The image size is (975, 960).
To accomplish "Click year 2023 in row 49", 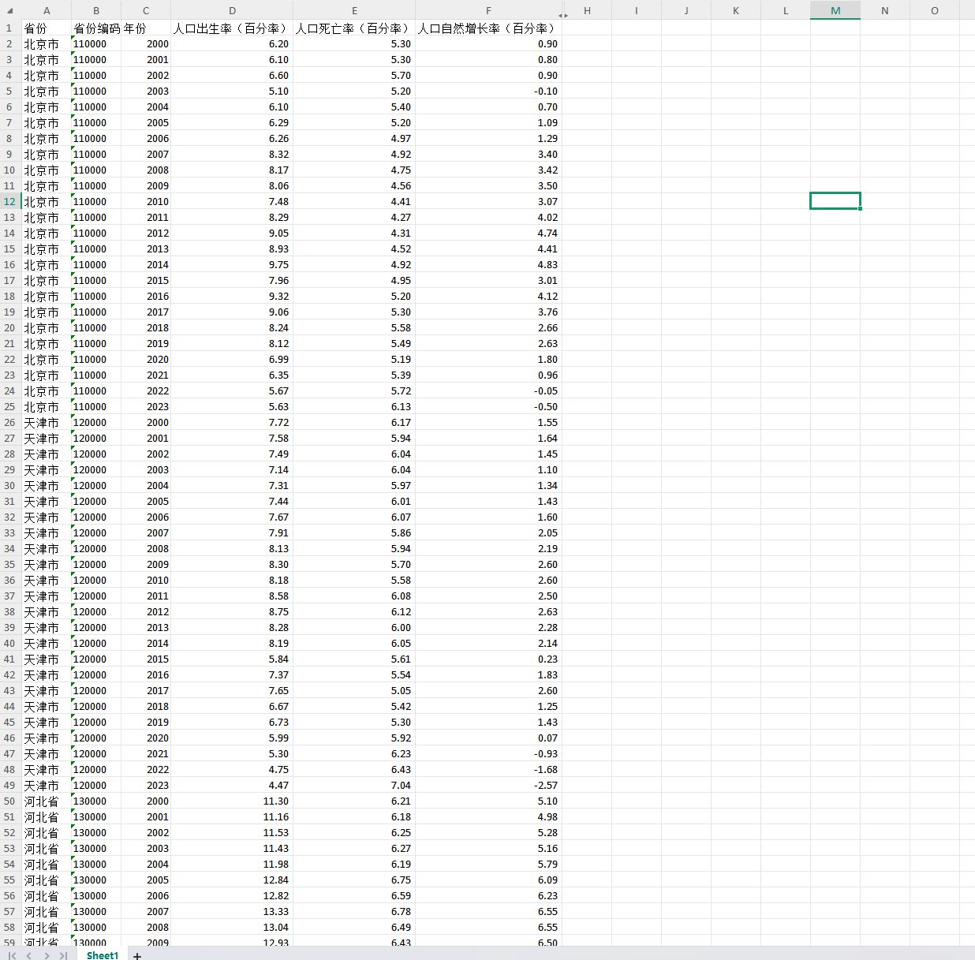I will (x=146, y=785).
